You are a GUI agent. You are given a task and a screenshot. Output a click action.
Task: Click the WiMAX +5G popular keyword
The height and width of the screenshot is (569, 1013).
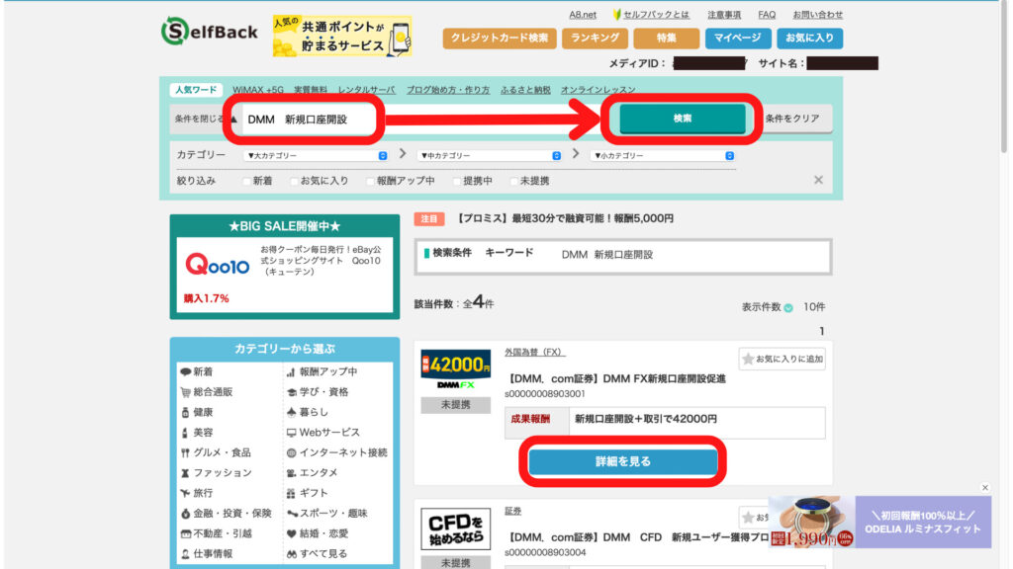[x=258, y=90]
